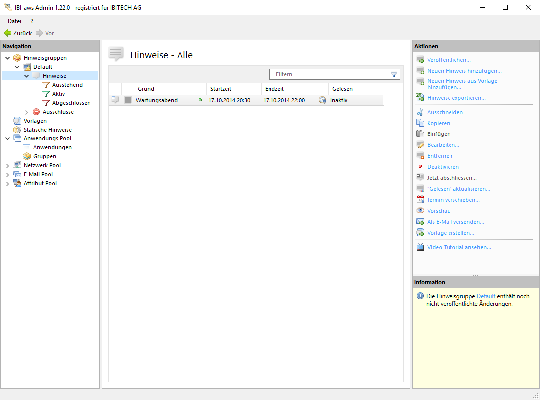Open the Datei menu
The height and width of the screenshot is (400, 540).
[x=14, y=21]
